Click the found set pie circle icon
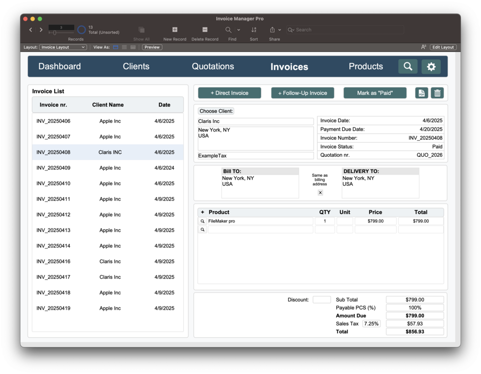 (81, 30)
